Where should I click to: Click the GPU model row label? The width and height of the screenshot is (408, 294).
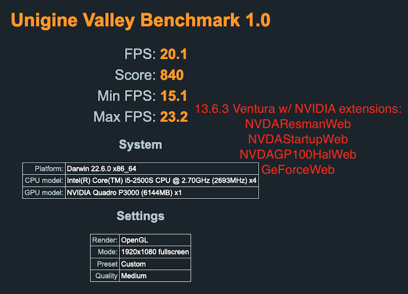pyautogui.click(x=44, y=193)
